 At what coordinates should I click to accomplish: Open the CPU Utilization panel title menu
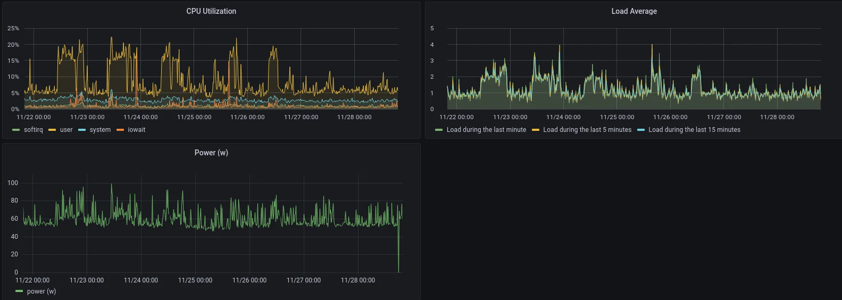click(x=211, y=11)
